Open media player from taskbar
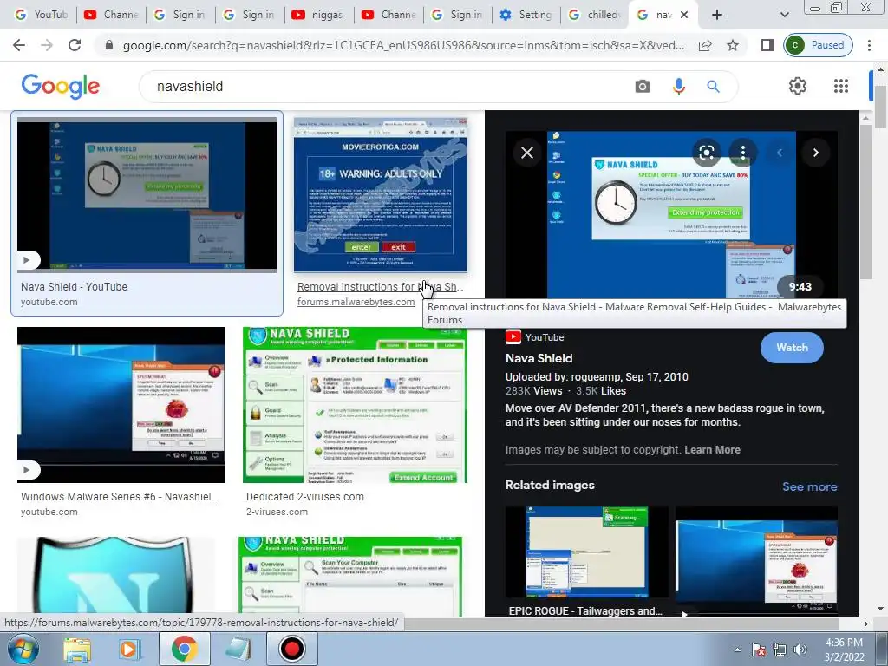The image size is (888, 666). click(128, 650)
